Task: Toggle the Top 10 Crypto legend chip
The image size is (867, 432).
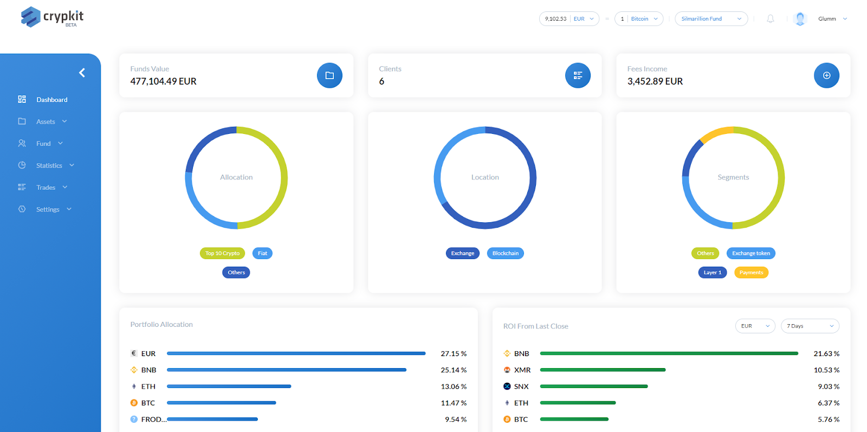Action: 222,253
